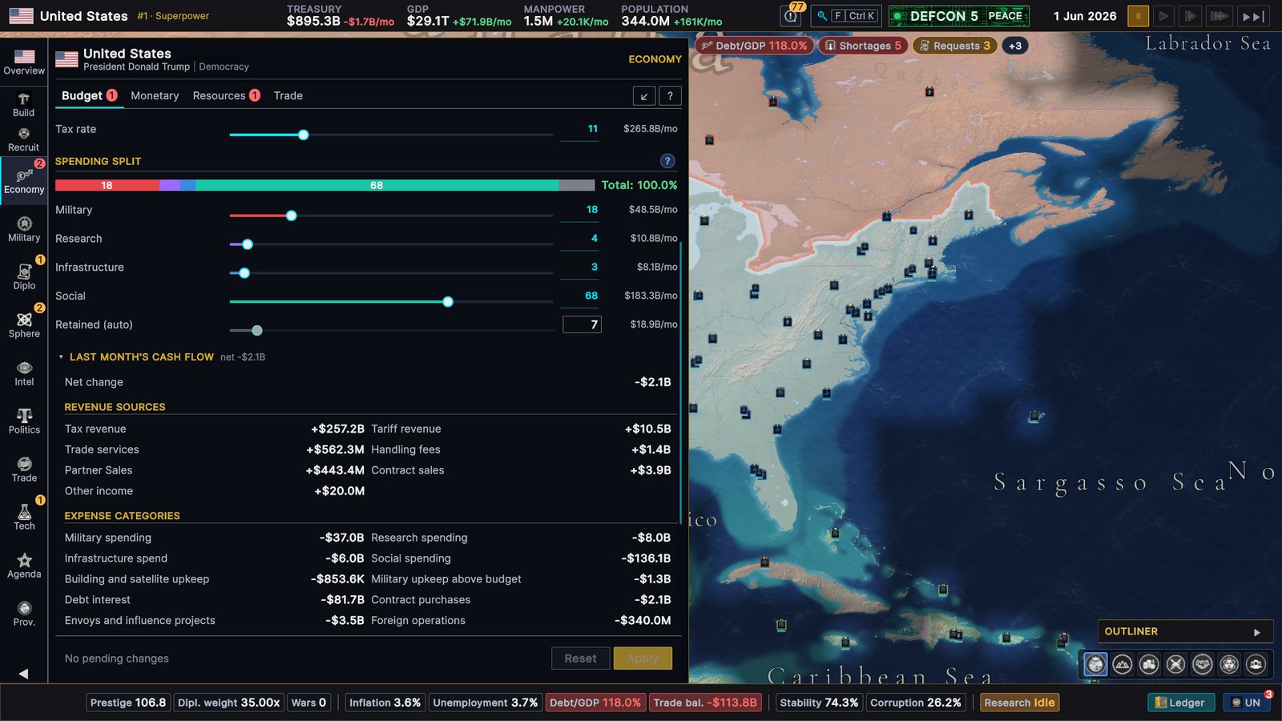Click the Debt/GDP 118.0% alert pill
Viewport: 1282px width, 721px height.
[754, 46]
